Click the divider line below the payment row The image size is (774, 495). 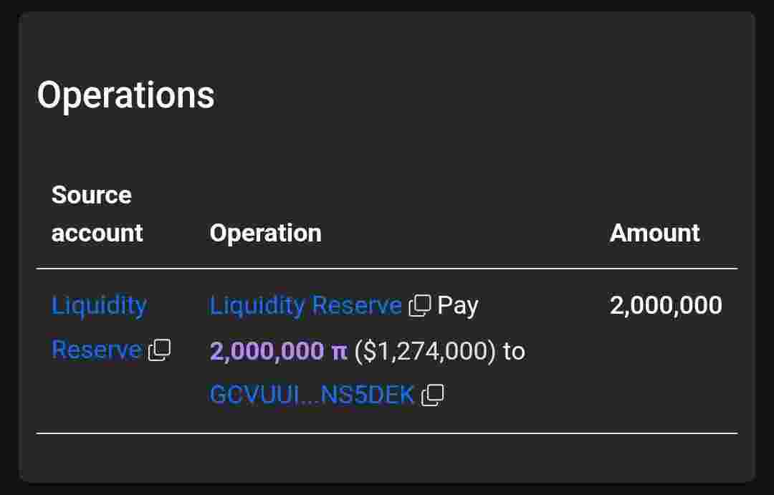[x=387, y=433]
